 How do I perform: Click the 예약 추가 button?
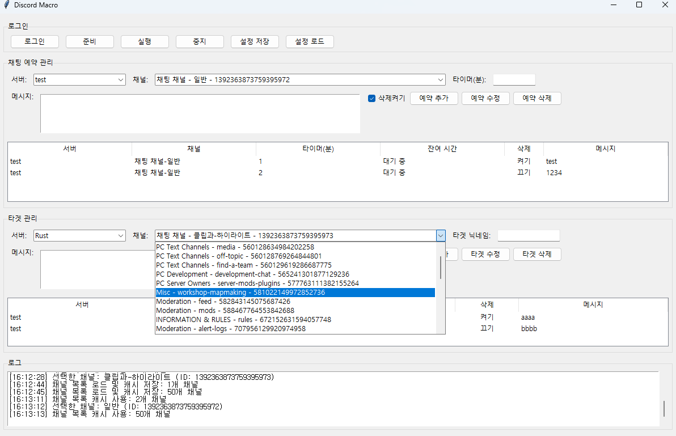(x=434, y=98)
